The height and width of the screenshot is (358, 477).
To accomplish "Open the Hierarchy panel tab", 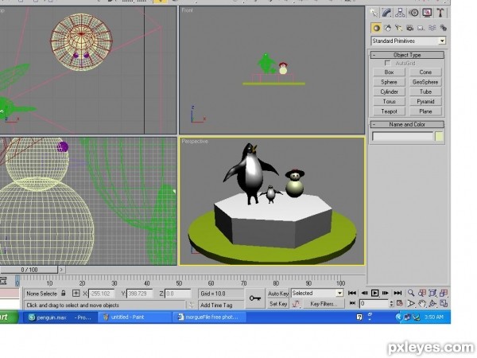I will 400,13.
